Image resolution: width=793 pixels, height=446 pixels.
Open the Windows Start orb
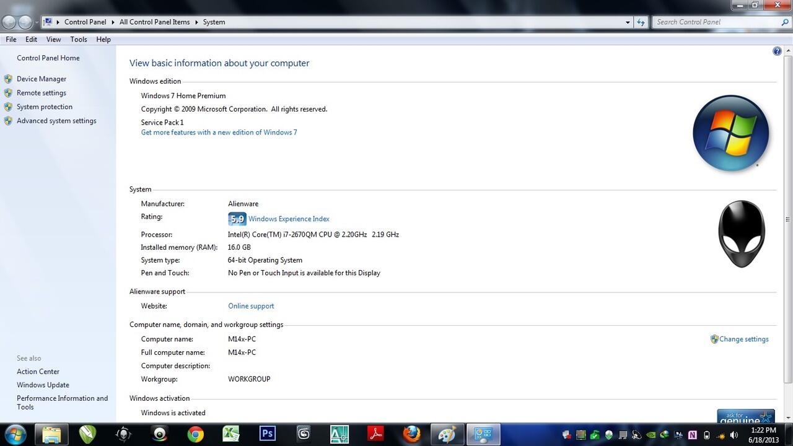[14, 434]
